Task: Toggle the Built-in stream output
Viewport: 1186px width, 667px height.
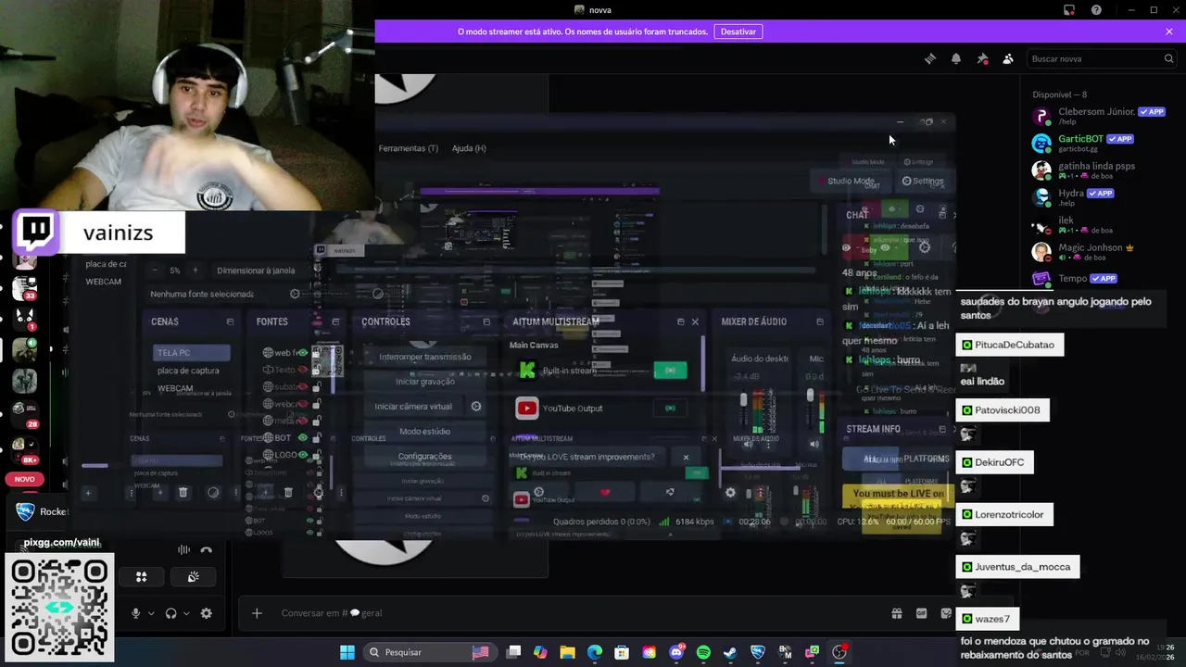Action: coord(670,371)
